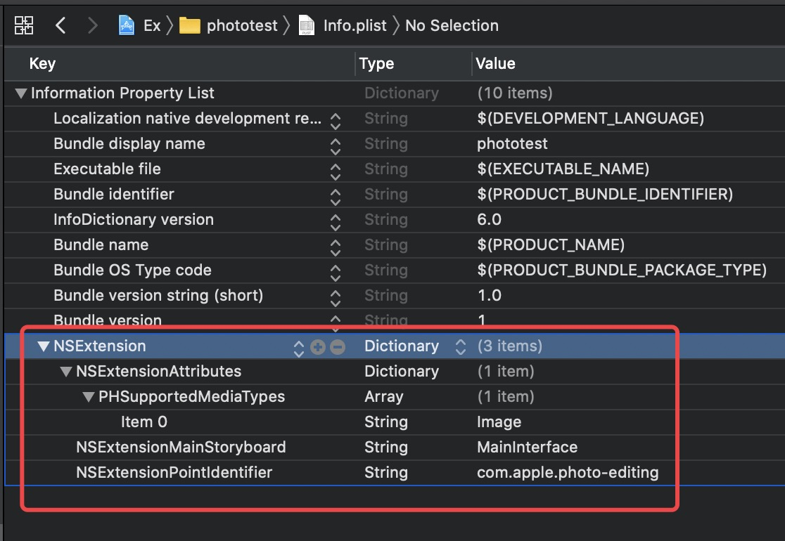The height and width of the screenshot is (541, 785).
Task: Open the related items grid icon
Action: coord(24,26)
